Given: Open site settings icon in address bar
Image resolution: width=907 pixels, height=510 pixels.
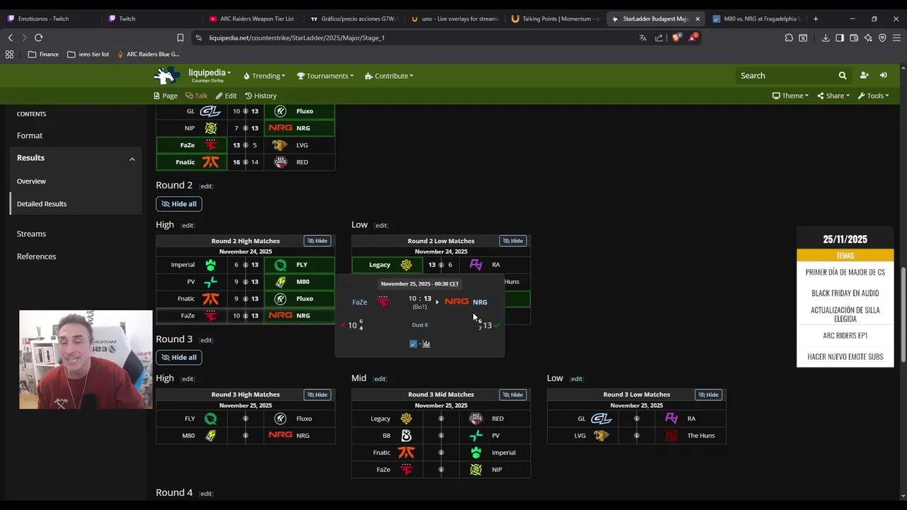Looking at the screenshot, I should click(198, 38).
